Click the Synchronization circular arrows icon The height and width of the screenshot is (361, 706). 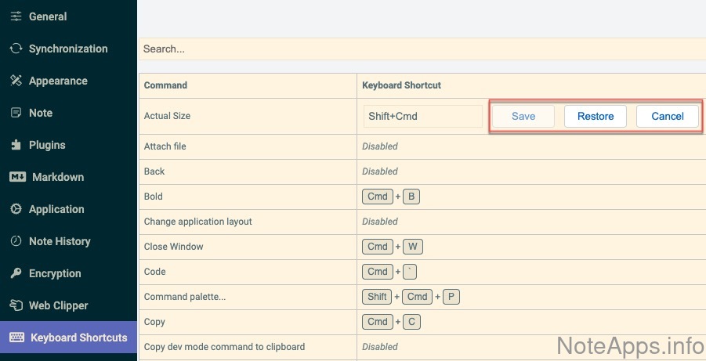(16, 49)
